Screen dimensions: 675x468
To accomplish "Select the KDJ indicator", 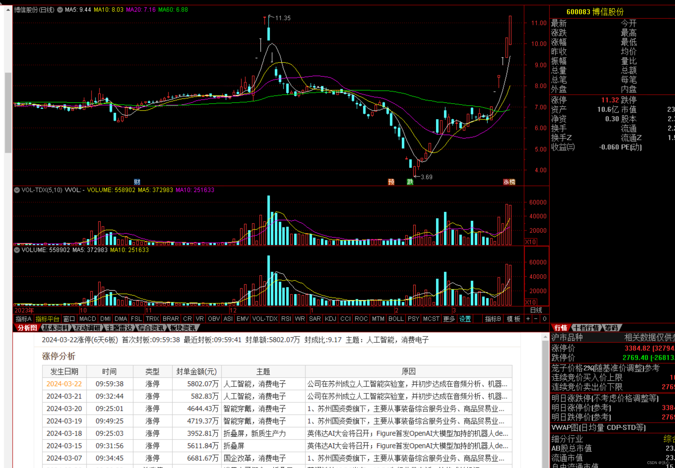I will 330,319.
